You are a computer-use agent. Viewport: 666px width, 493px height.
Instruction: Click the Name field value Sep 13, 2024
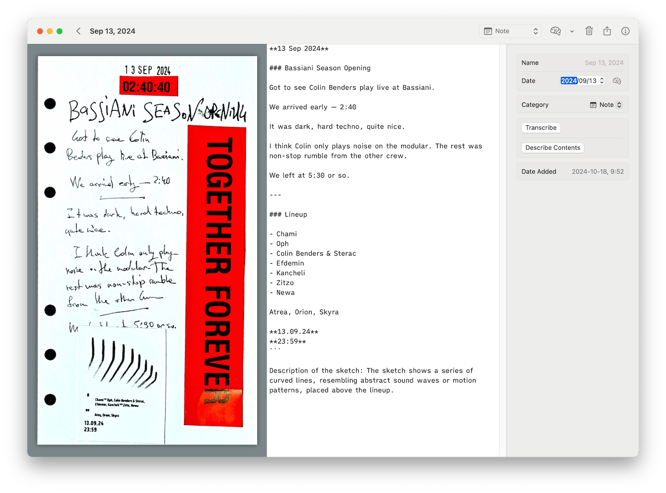click(x=604, y=63)
